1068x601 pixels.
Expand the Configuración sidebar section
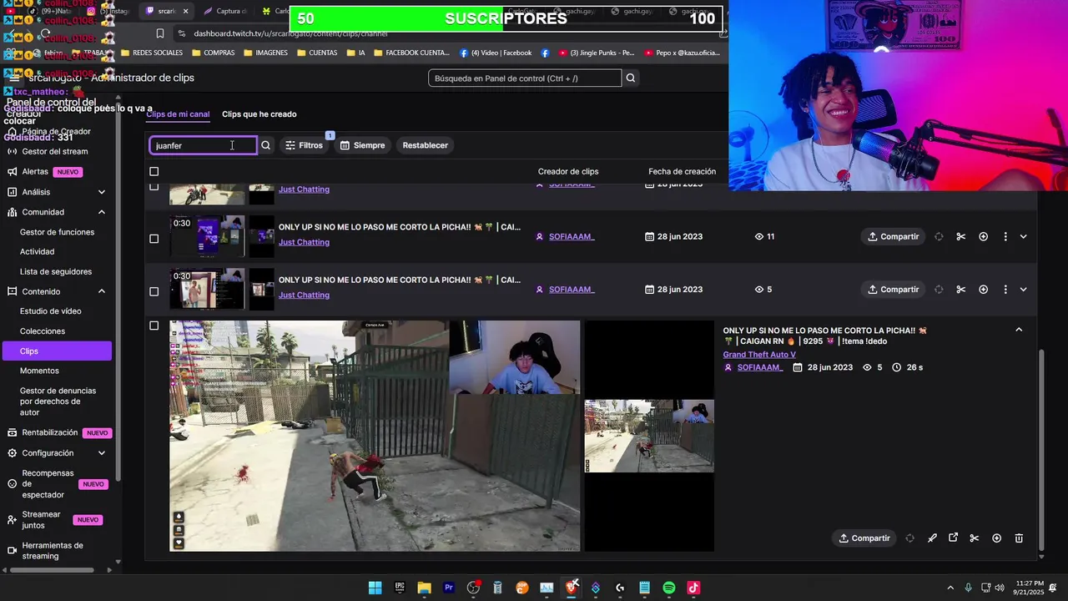[x=102, y=453]
